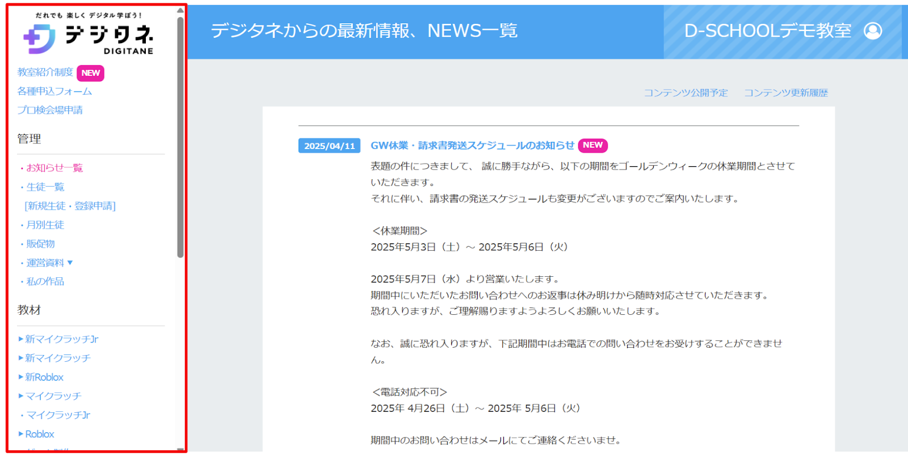Viewport: 908px width, 456px height.
Task: Open the 各種申込フォーム link
Action: 54,91
